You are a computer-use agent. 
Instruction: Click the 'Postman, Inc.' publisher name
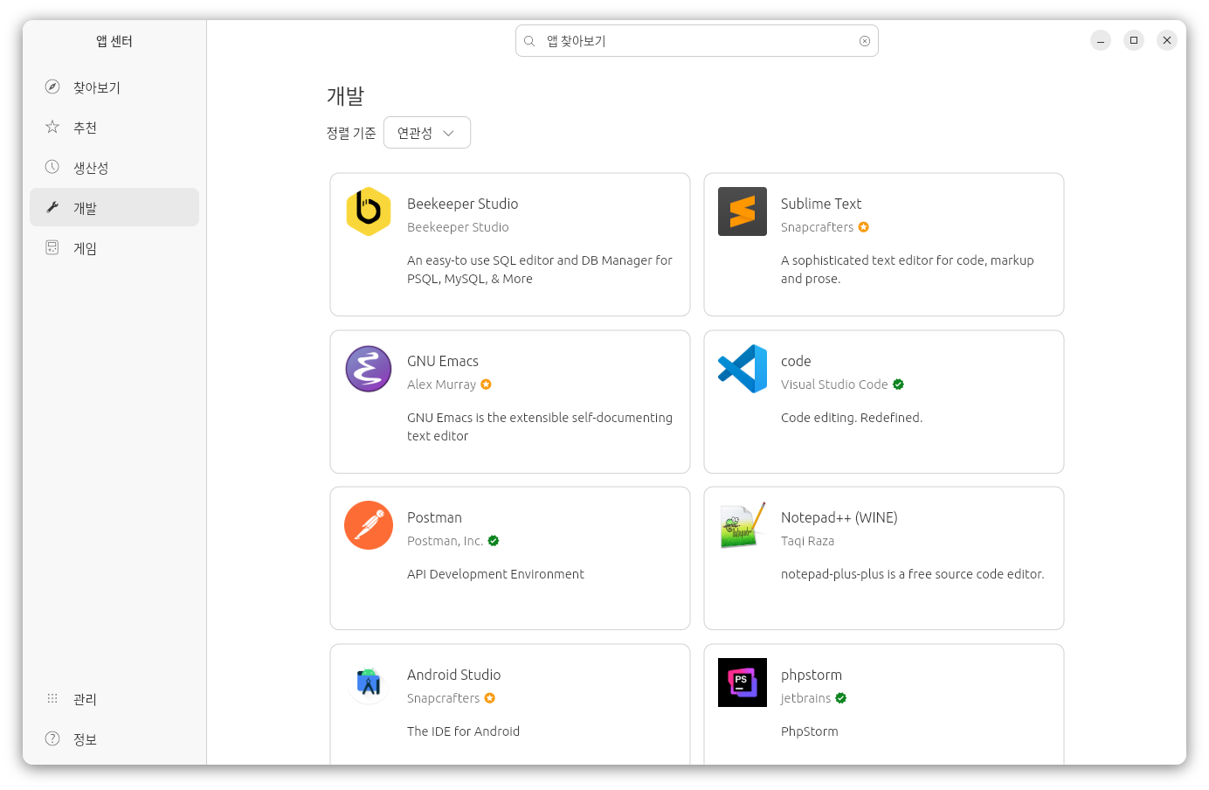(x=446, y=541)
